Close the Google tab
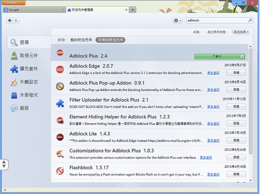Image resolution: width=260 pixels, height=194 pixels. coord(63,10)
